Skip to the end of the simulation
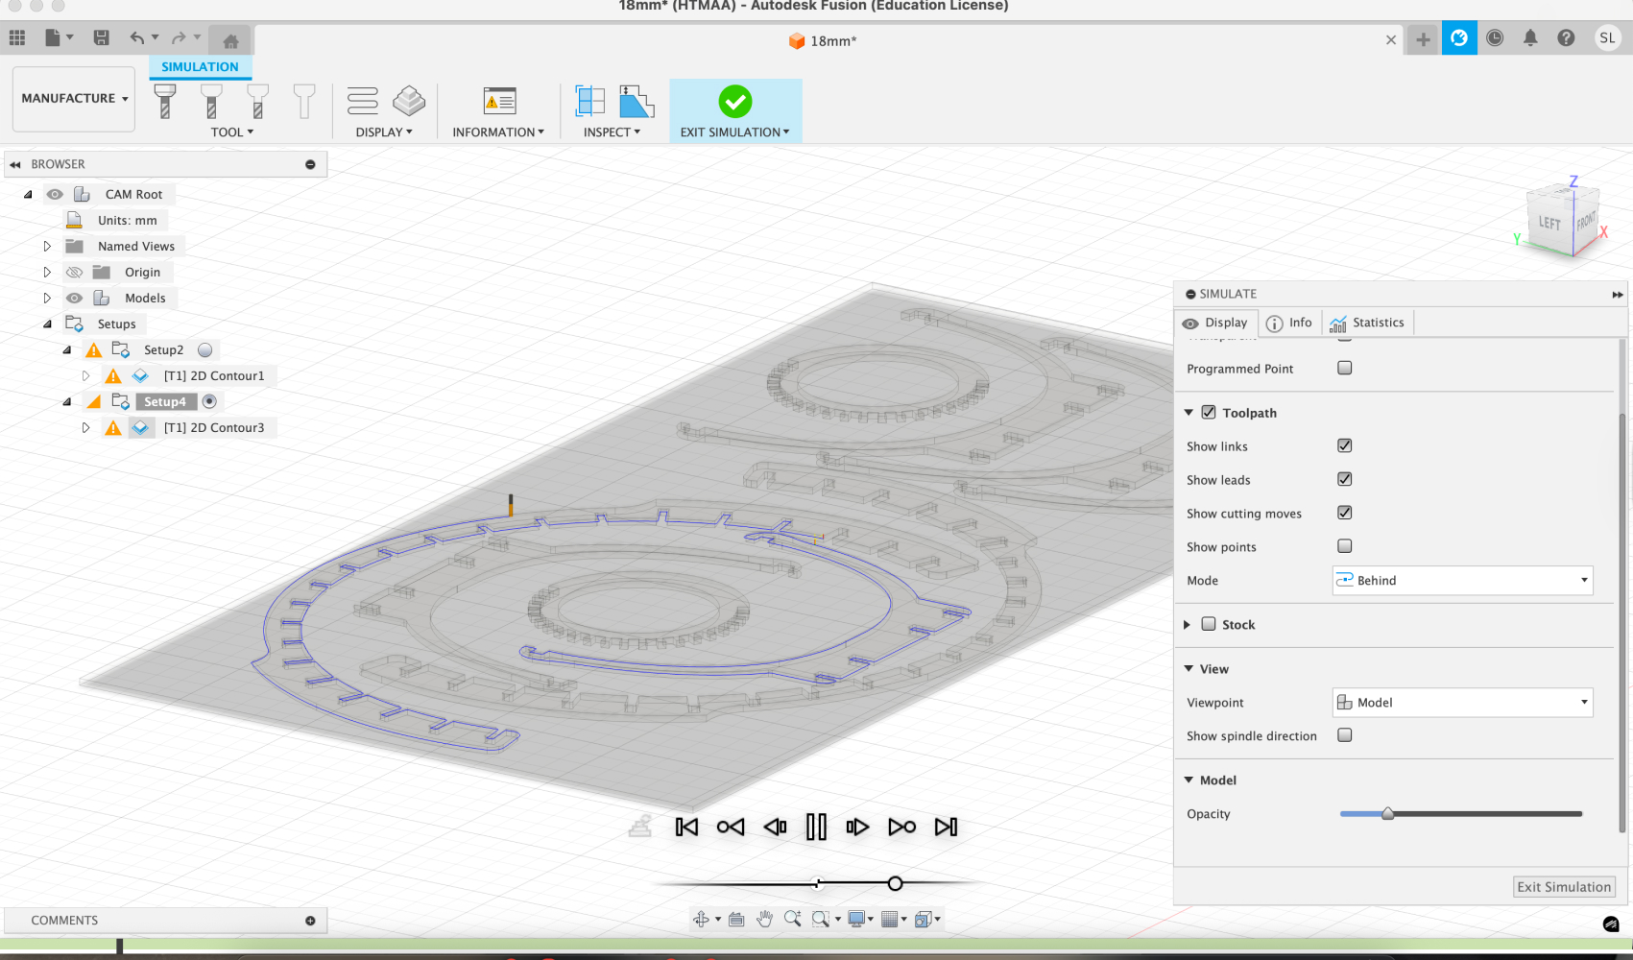The image size is (1633, 960). coord(946,827)
